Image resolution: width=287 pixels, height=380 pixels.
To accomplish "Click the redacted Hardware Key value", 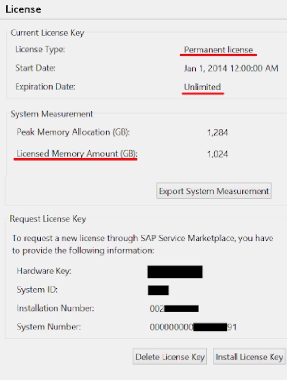I will pyautogui.click(x=175, y=271).
